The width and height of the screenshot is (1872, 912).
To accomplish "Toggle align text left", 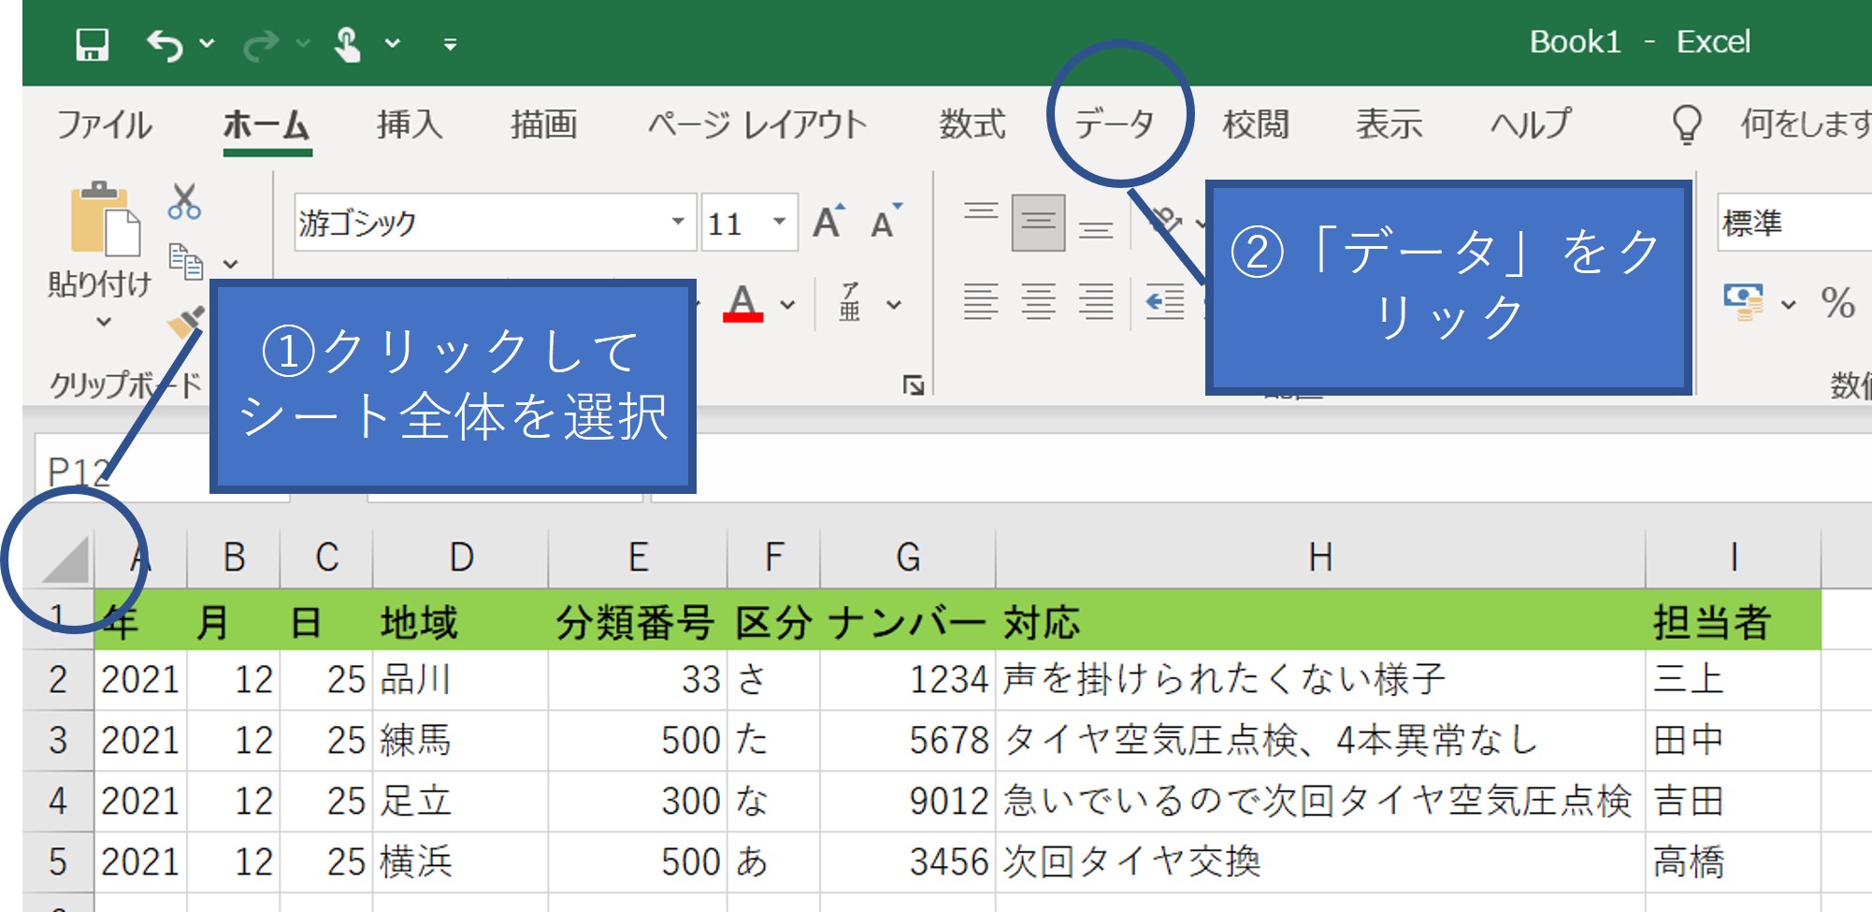I will pos(980,302).
